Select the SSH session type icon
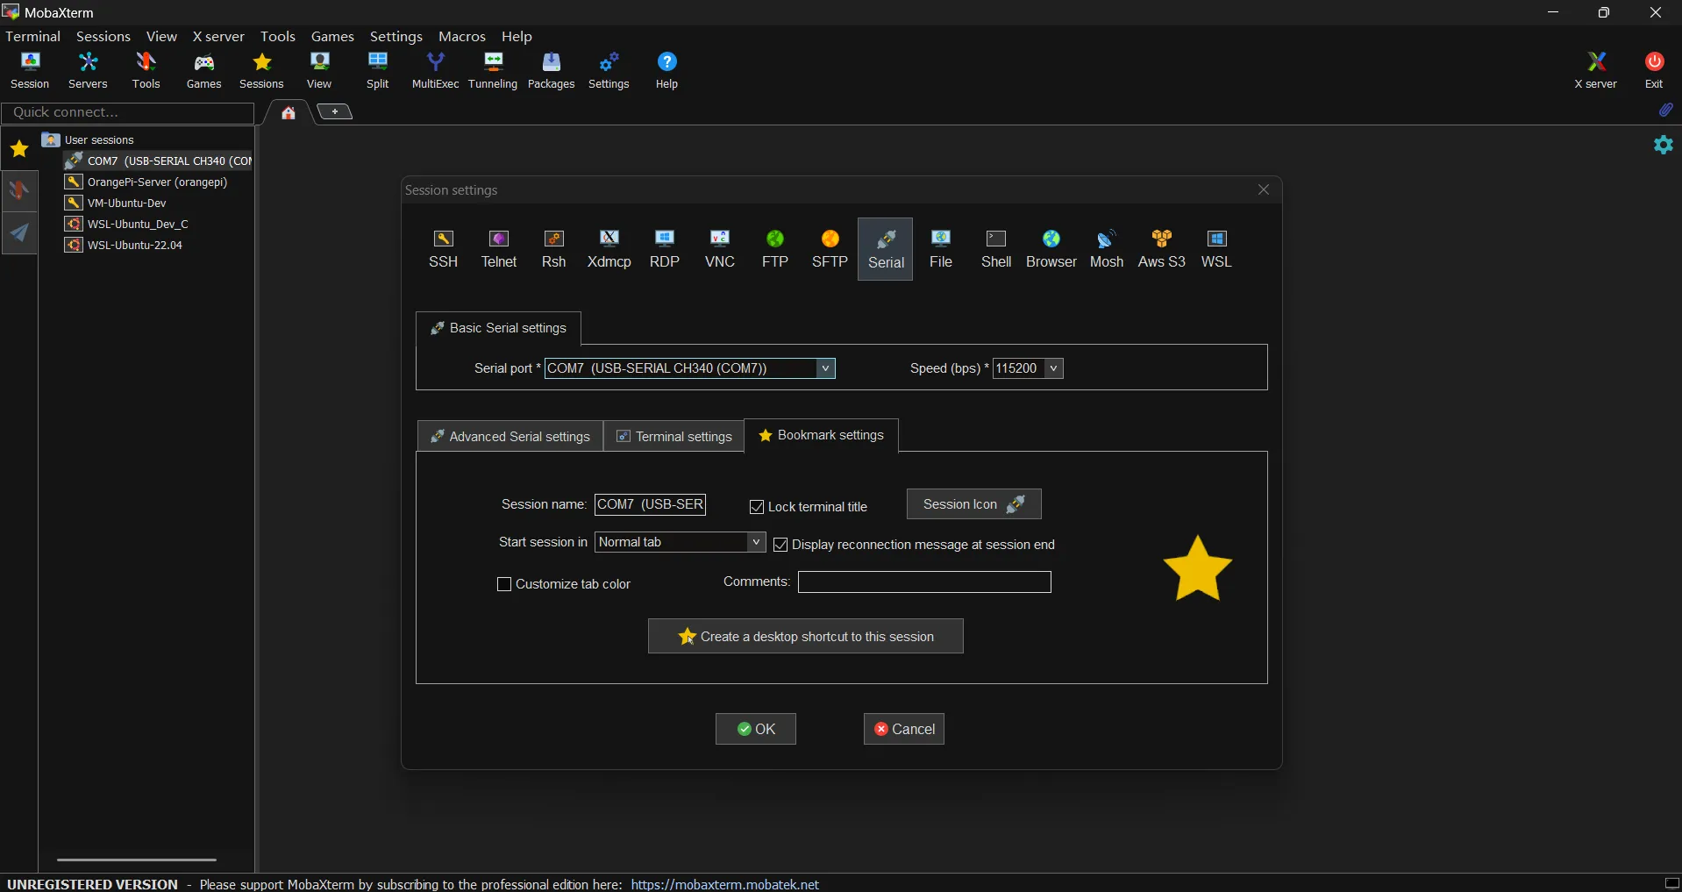Image resolution: width=1682 pixels, height=892 pixels. (443, 249)
